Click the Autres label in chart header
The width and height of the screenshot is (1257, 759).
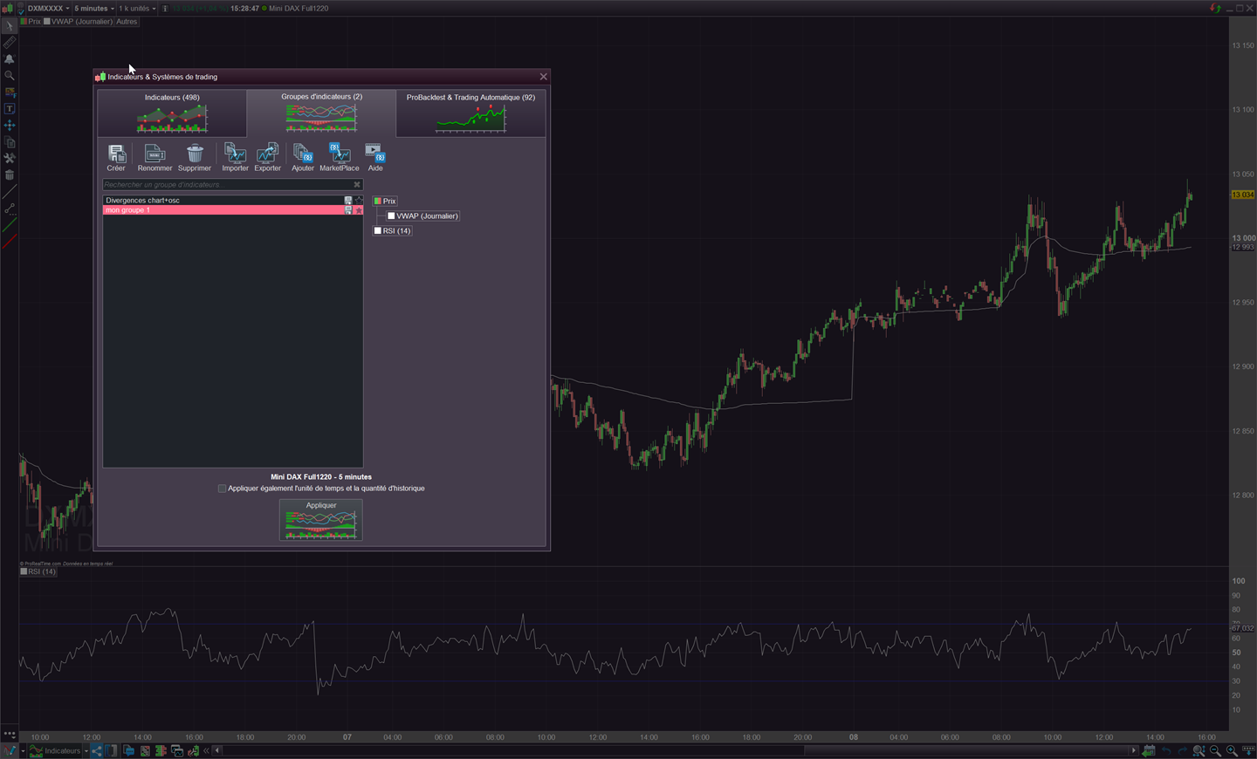pos(127,22)
